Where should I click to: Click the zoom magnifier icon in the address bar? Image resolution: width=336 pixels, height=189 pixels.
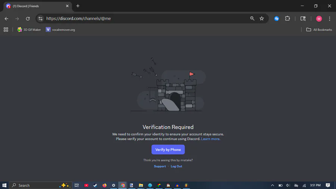[252, 19]
